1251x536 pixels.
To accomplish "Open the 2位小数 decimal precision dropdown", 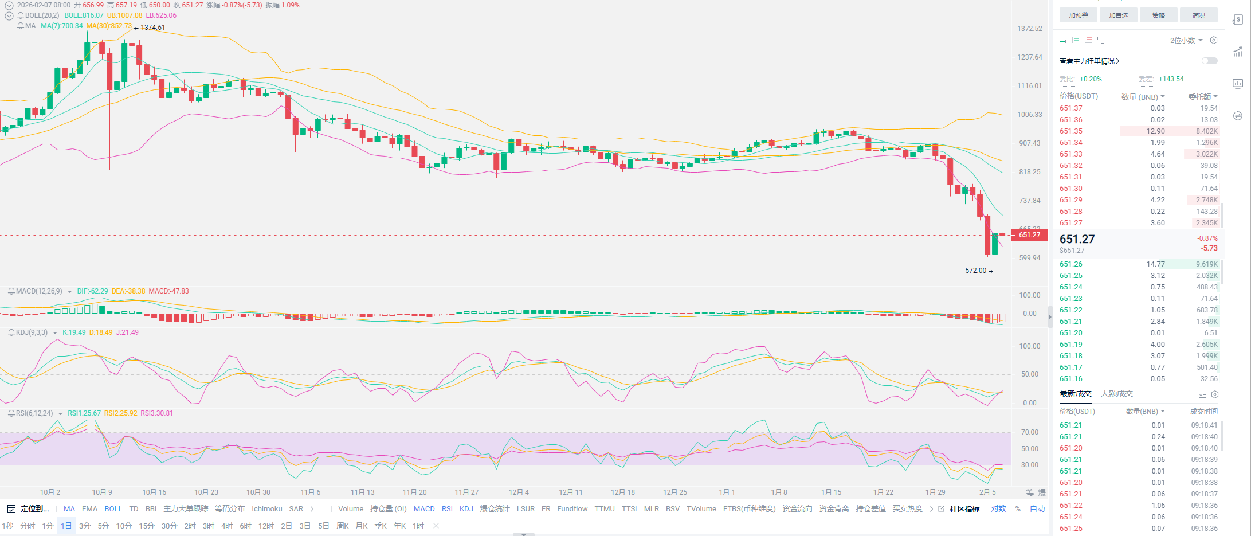I will pyautogui.click(x=1186, y=40).
